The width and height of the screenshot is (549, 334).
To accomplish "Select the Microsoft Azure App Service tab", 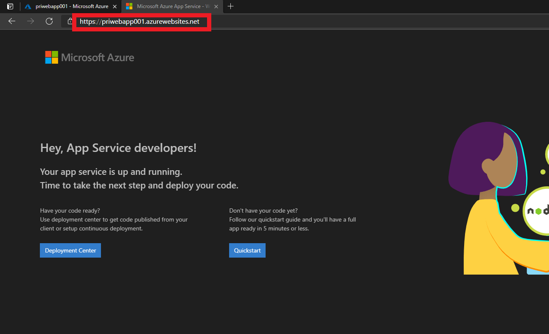I will 173,6.
